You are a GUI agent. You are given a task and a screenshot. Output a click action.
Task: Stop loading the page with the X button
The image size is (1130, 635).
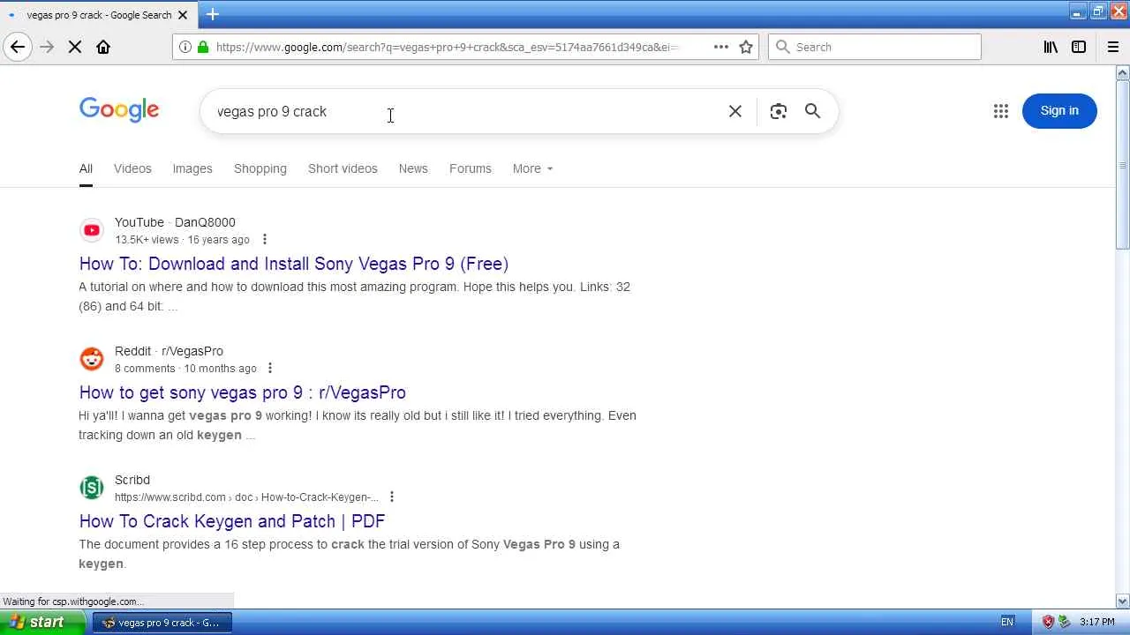coord(75,47)
